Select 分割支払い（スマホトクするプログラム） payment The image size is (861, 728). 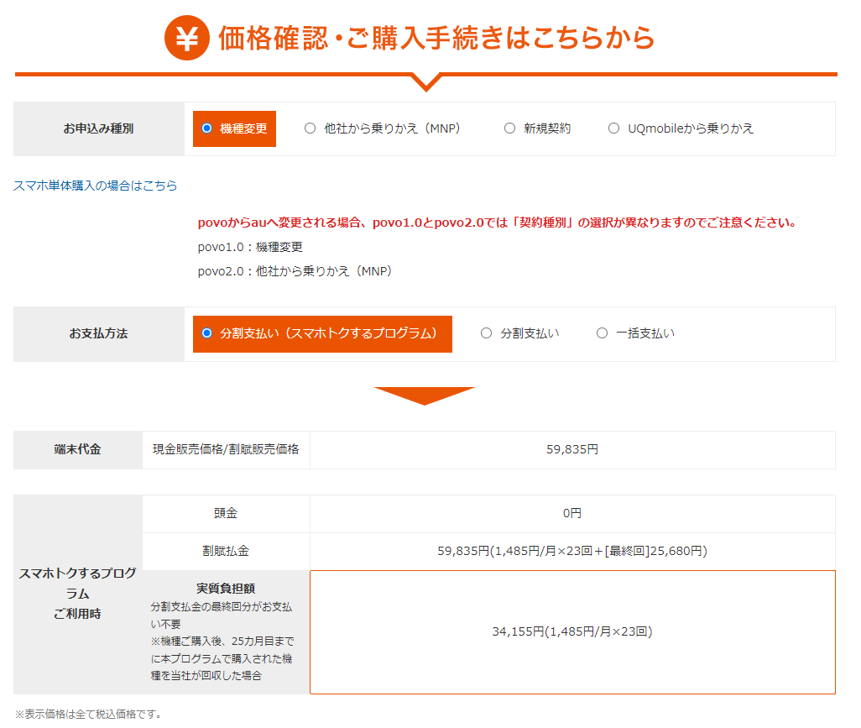tap(207, 333)
